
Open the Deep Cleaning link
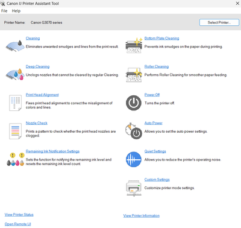click(37, 66)
